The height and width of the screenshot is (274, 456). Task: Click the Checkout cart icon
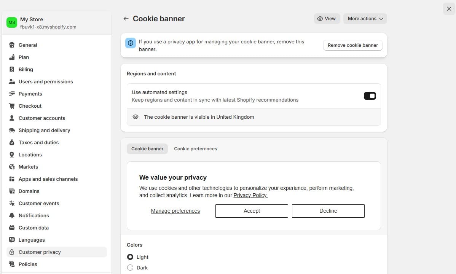pyautogui.click(x=12, y=106)
